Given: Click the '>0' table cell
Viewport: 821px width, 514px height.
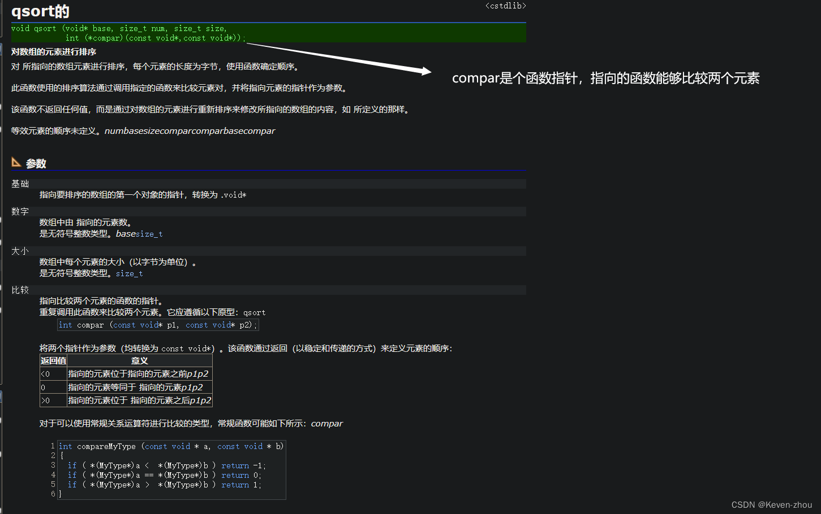Looking at the screenshot, I should [x=53, y=400].
